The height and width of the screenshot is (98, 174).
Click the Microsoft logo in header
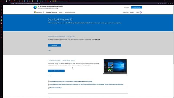click(x=38, y=12)
